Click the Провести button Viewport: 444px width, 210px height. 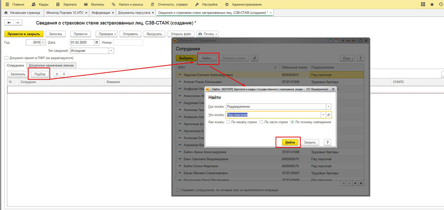point(81,34)
